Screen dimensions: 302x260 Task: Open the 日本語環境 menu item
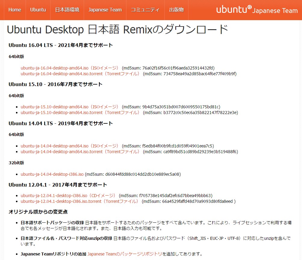click(67, 10)
